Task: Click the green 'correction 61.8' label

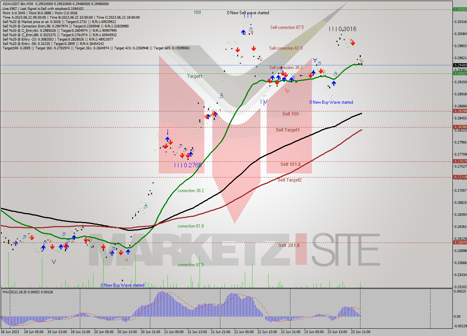Action: click(191, 226)
